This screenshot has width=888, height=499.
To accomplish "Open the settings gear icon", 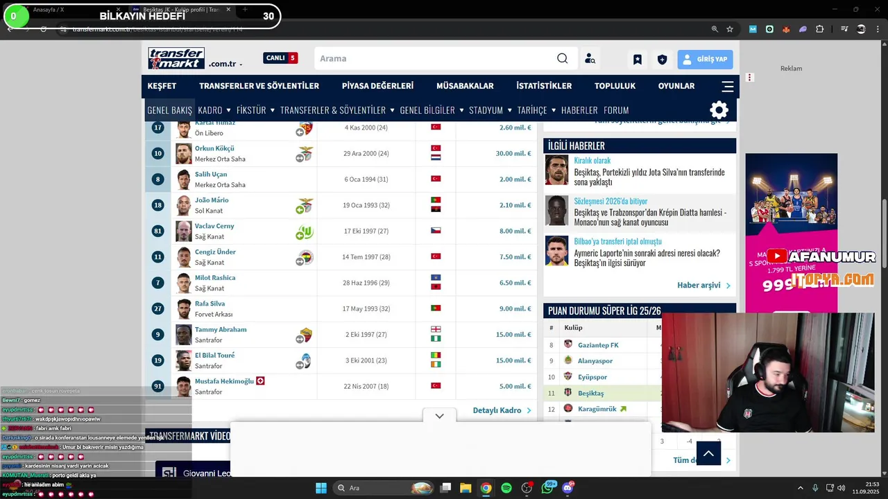I will pyautogui.click(x=719, y=110).
